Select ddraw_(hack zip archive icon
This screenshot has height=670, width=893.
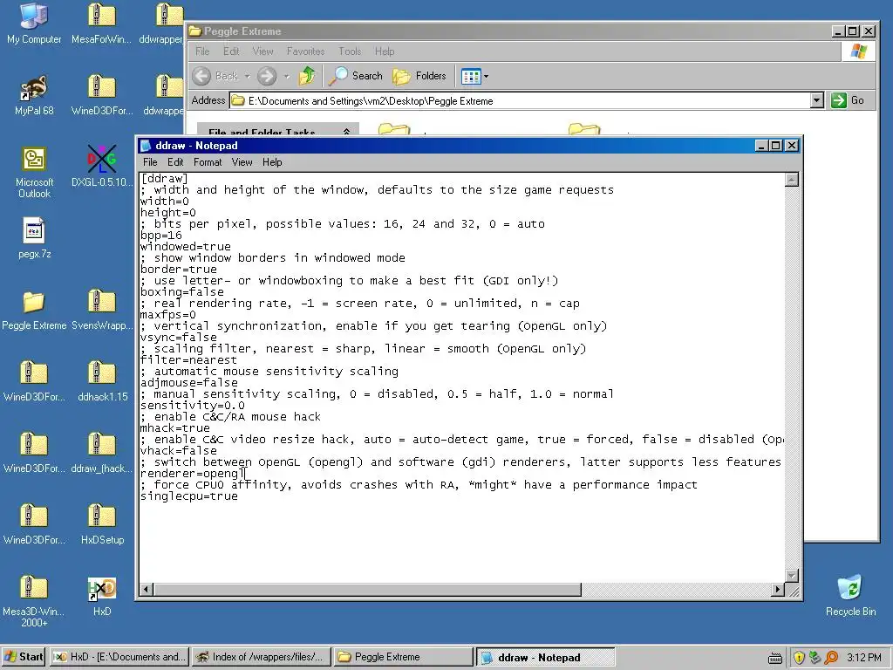[x=102, y=453]
